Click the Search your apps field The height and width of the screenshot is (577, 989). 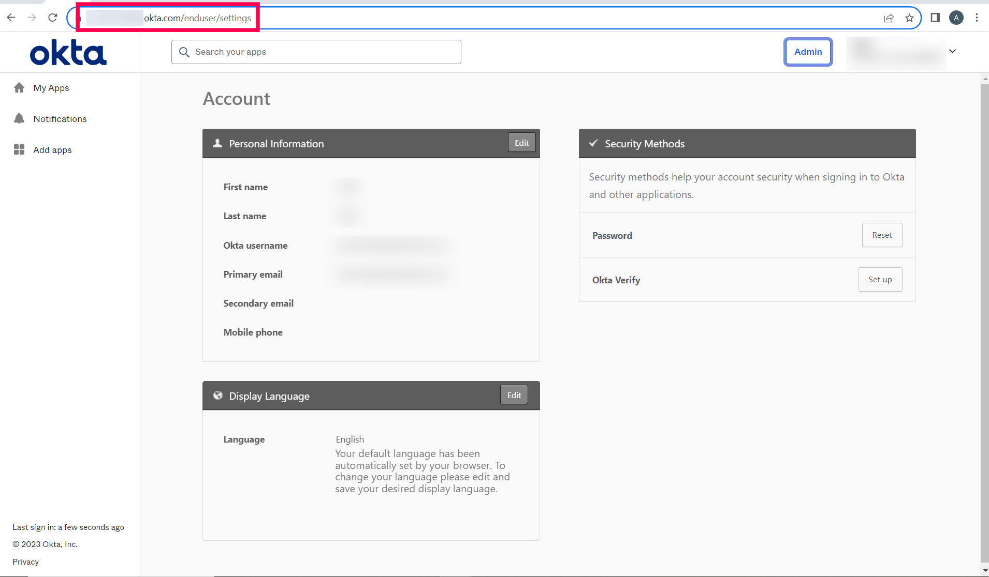click(316, 52)
